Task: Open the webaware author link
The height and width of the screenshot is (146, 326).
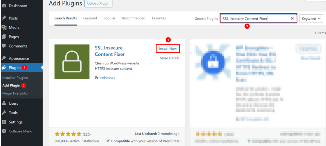Action: tap(107, 77)
